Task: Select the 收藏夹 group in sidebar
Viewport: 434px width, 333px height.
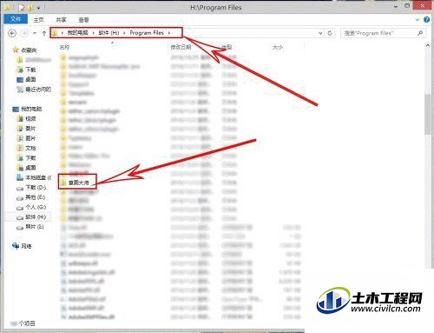Action: point(29,50)
